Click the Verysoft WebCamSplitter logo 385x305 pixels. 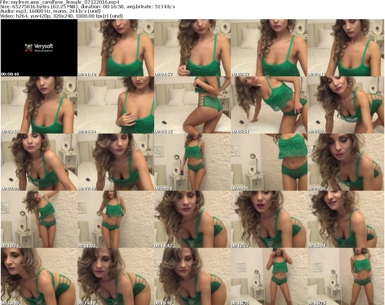pos(39,48)
